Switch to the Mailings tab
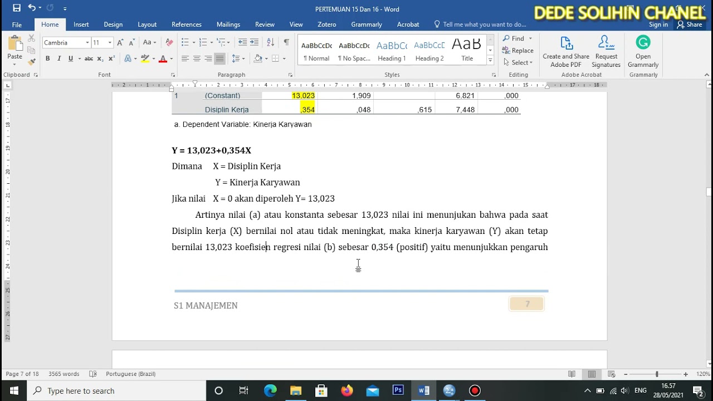The image size is (713, 401). [228, 25]
